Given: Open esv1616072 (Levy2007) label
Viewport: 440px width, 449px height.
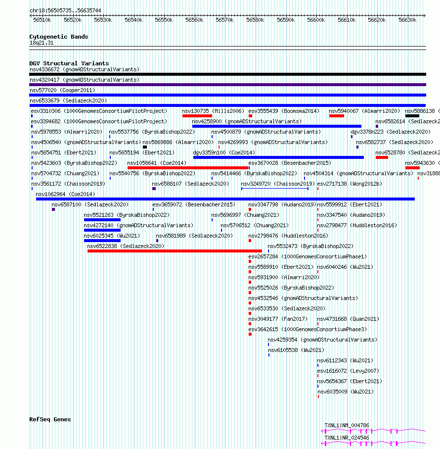Looking at the screenshot, I should pyautogui.click(x=348, y=371).
